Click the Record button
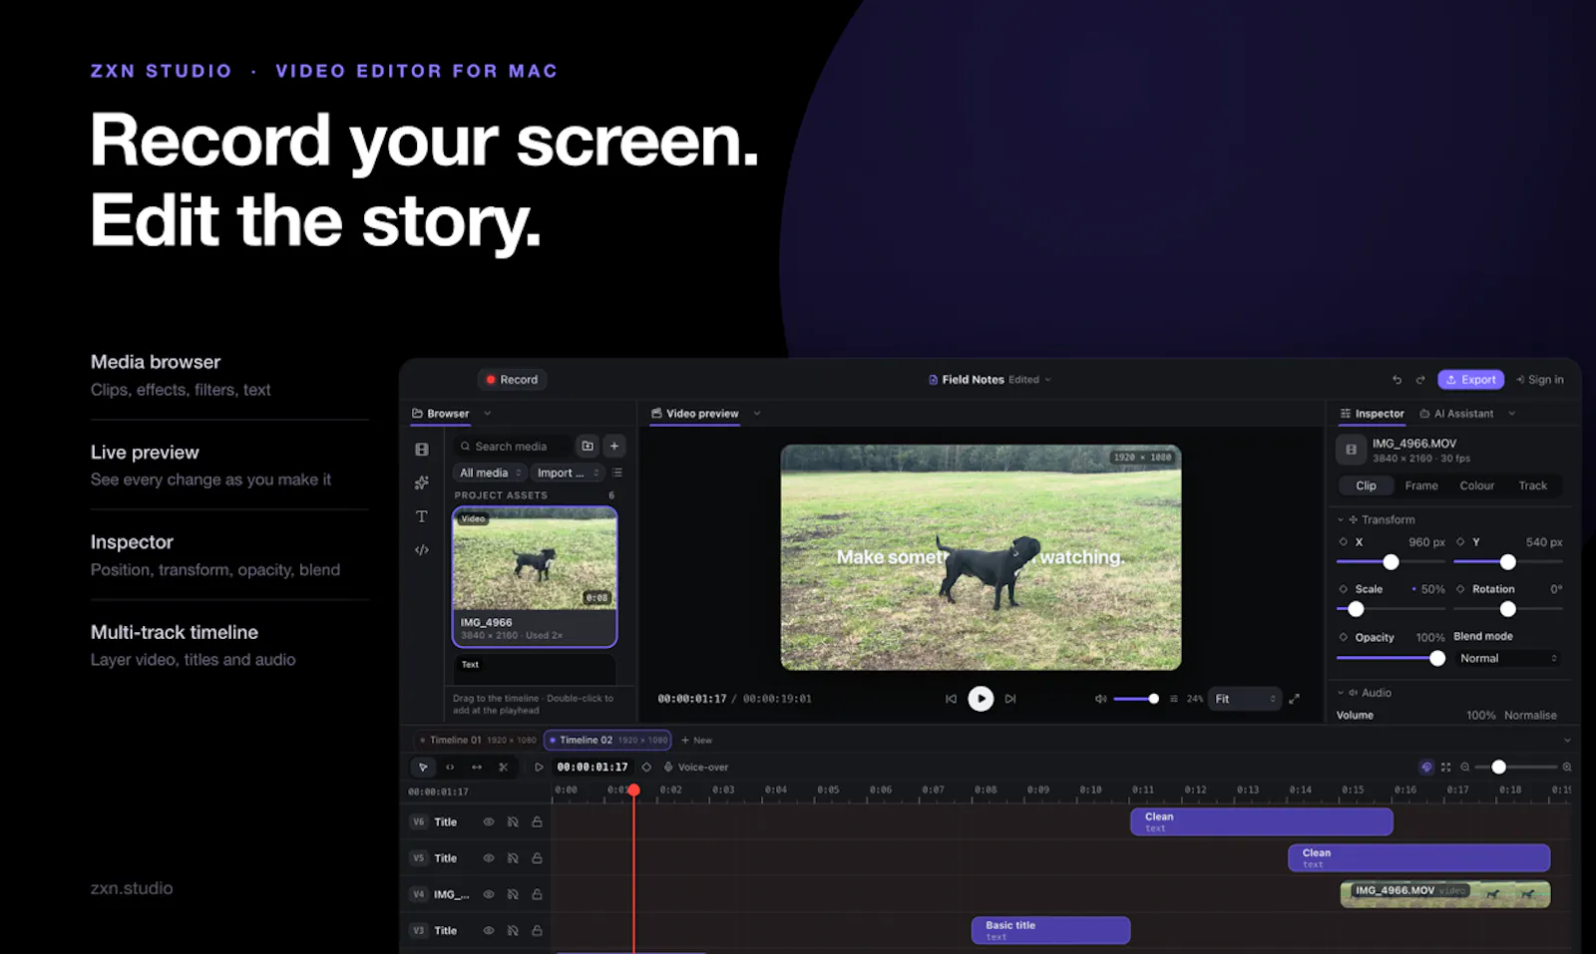Screen dimensions: 1596x954 512,380
